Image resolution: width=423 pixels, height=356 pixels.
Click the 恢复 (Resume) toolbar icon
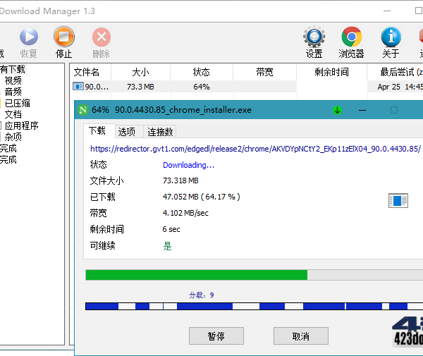(x=28, y=37)
